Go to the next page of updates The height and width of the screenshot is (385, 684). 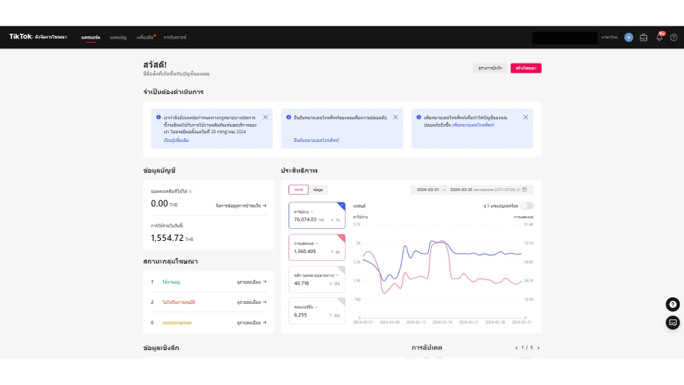(539, 348)
